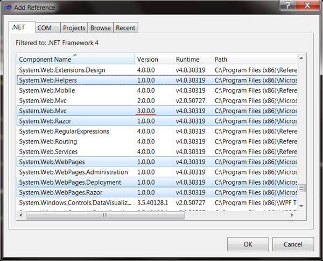Viewport: 323px width, 261px height.
Task: Close the Add Reference dialog
Action: (x=307, y=5)
